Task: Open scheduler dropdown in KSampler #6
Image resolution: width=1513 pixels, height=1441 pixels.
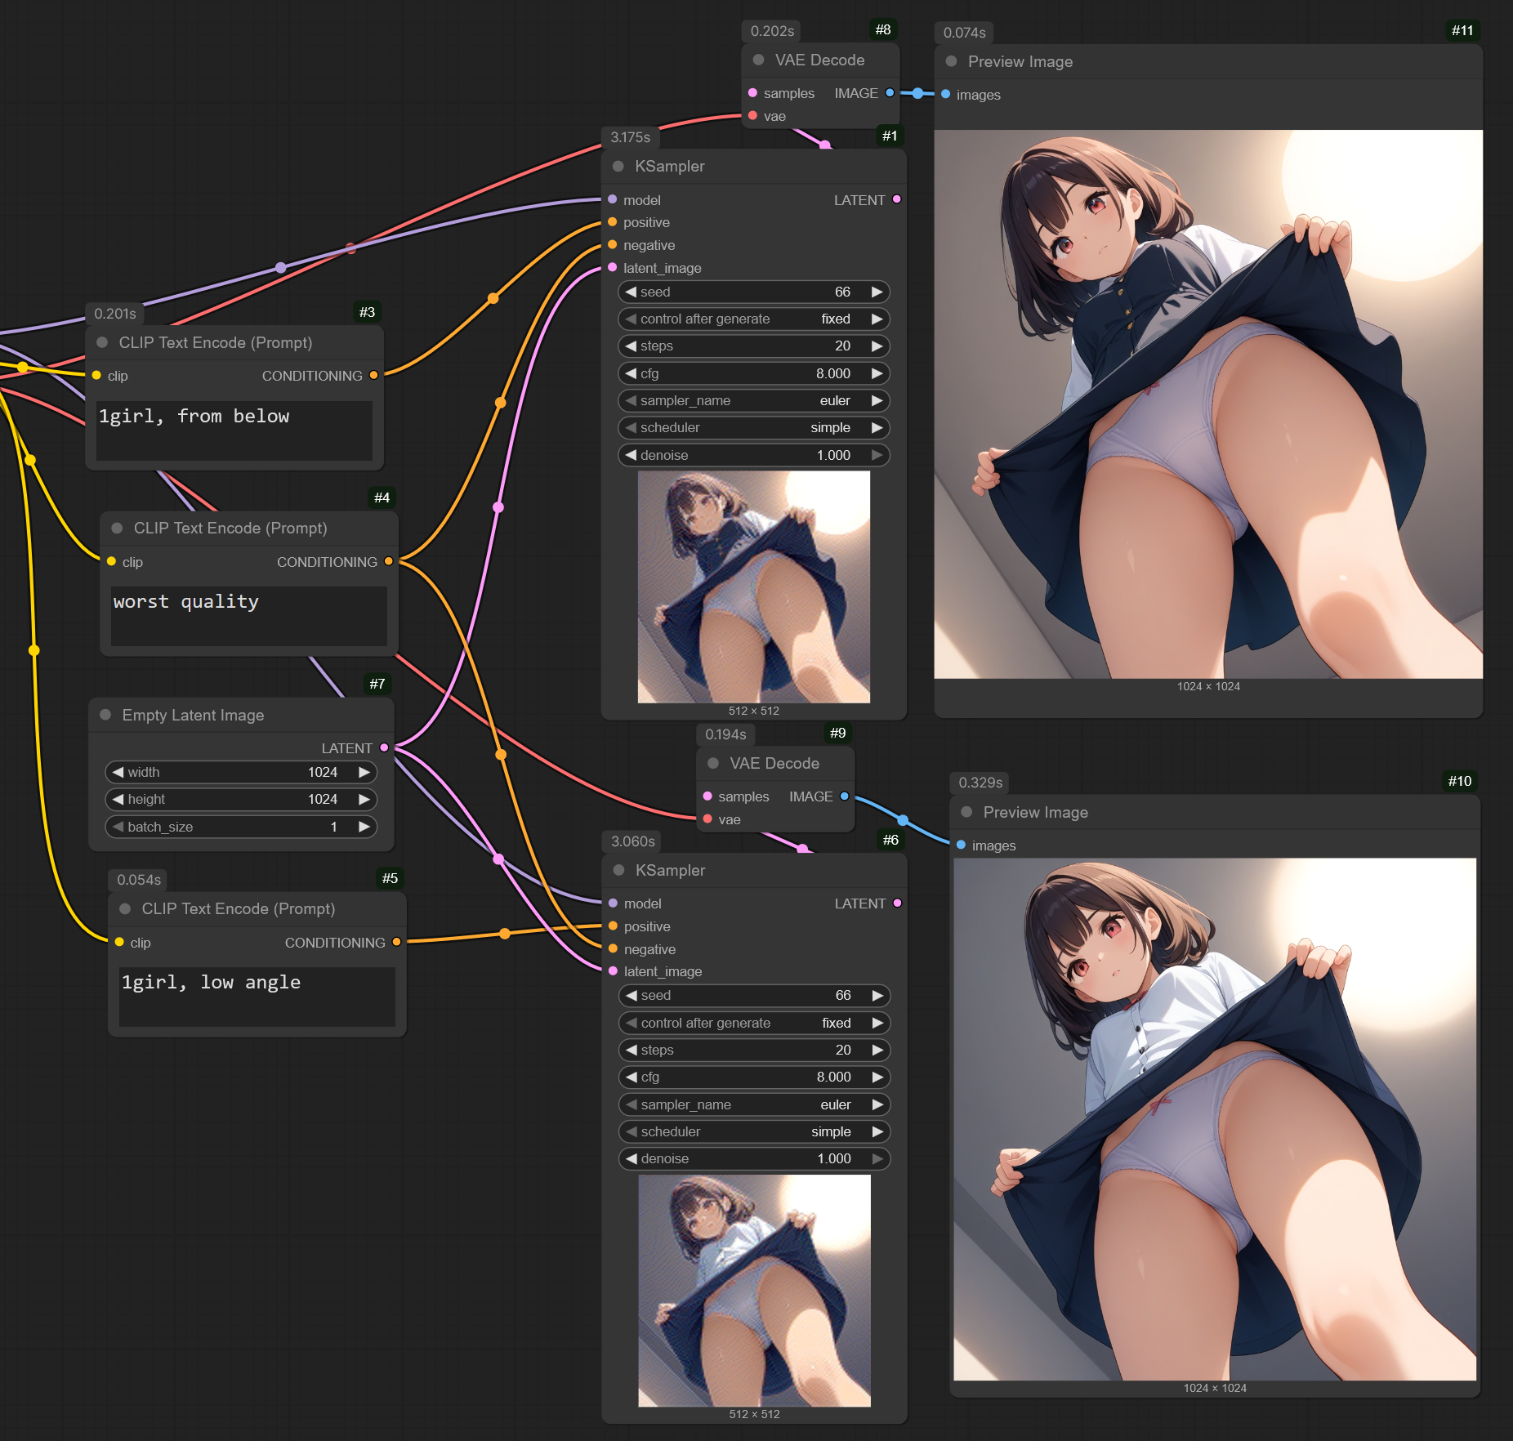Action: tap(755, 1131)
